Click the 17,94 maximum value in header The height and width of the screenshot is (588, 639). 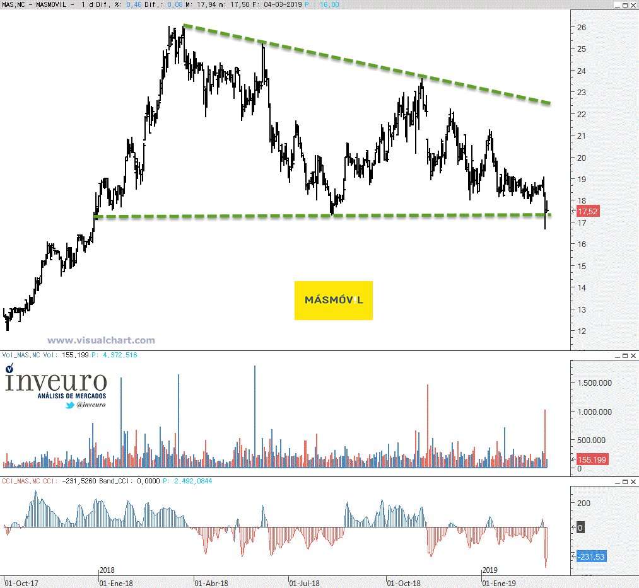point(207,4)
